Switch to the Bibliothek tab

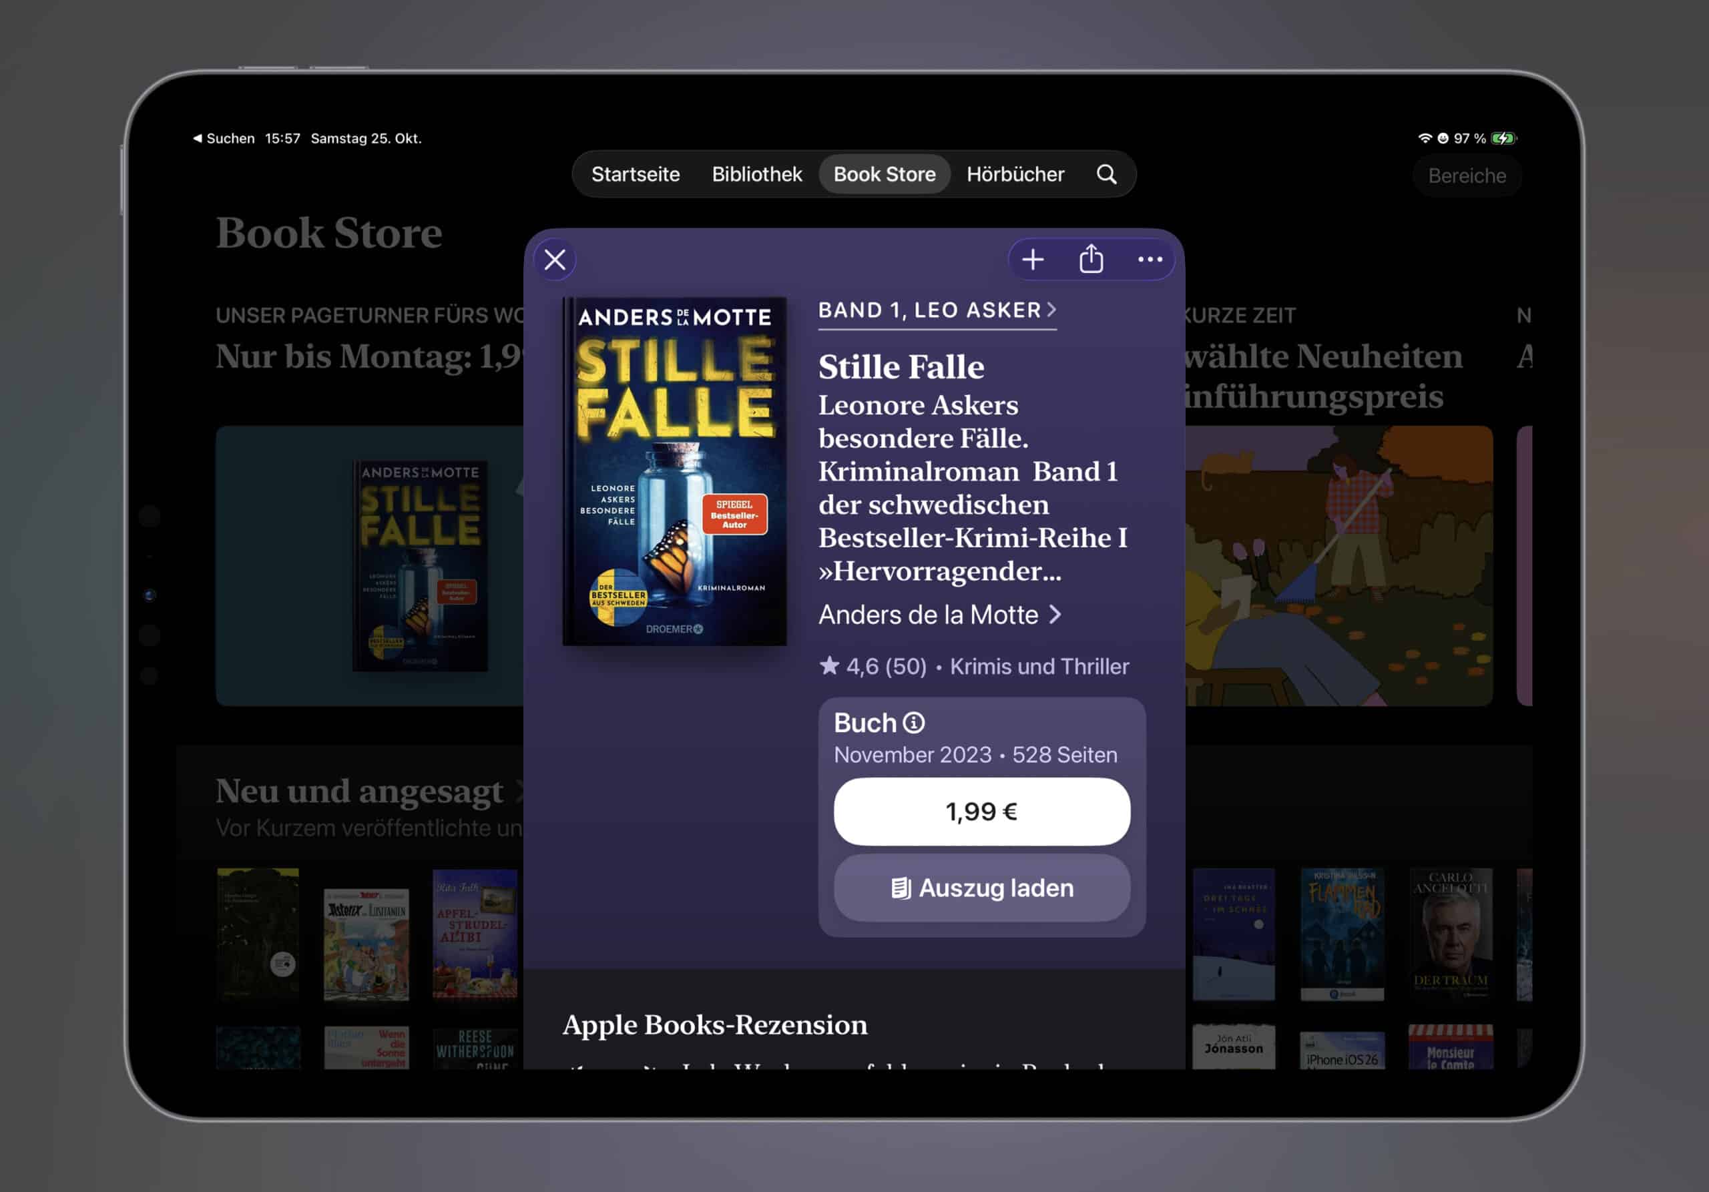pos(756,174)
